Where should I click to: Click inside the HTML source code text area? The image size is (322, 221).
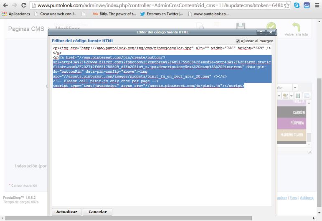(162, 125)
